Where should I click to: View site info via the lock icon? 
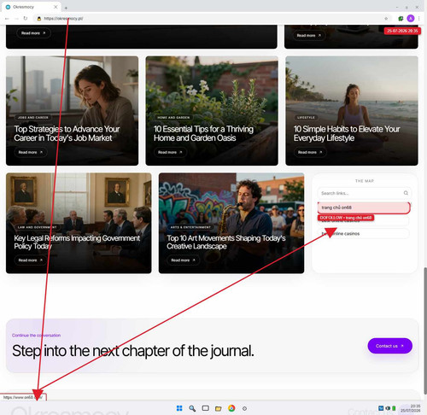pyautogui.click(x=39, y=19)
